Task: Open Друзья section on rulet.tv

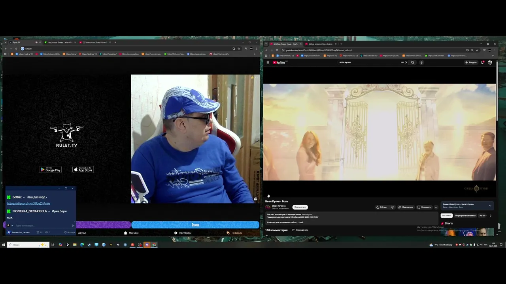Action: 82,233
